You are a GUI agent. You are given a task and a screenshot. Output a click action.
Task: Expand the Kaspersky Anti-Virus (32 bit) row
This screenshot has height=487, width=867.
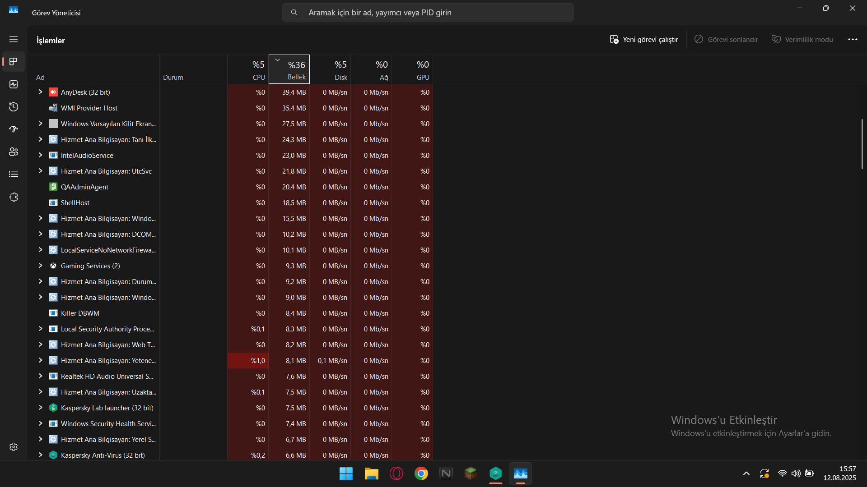point(40,455)
